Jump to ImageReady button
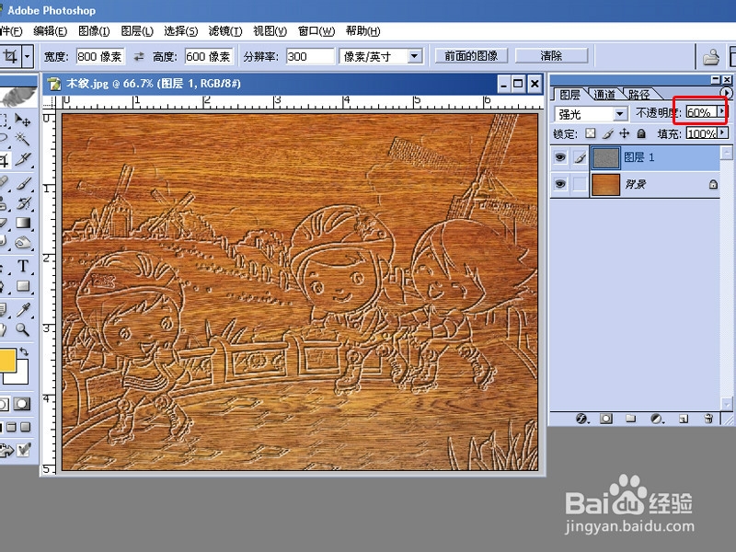This screenshot has height=552, width=736. (x=14, y=450)
